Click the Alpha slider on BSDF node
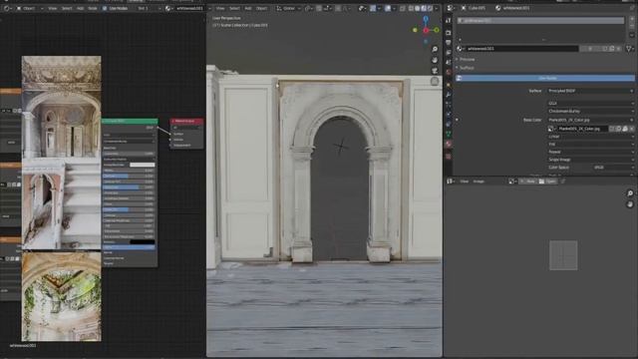This screenshot has width=638, height=359. (x=129, y=247)
